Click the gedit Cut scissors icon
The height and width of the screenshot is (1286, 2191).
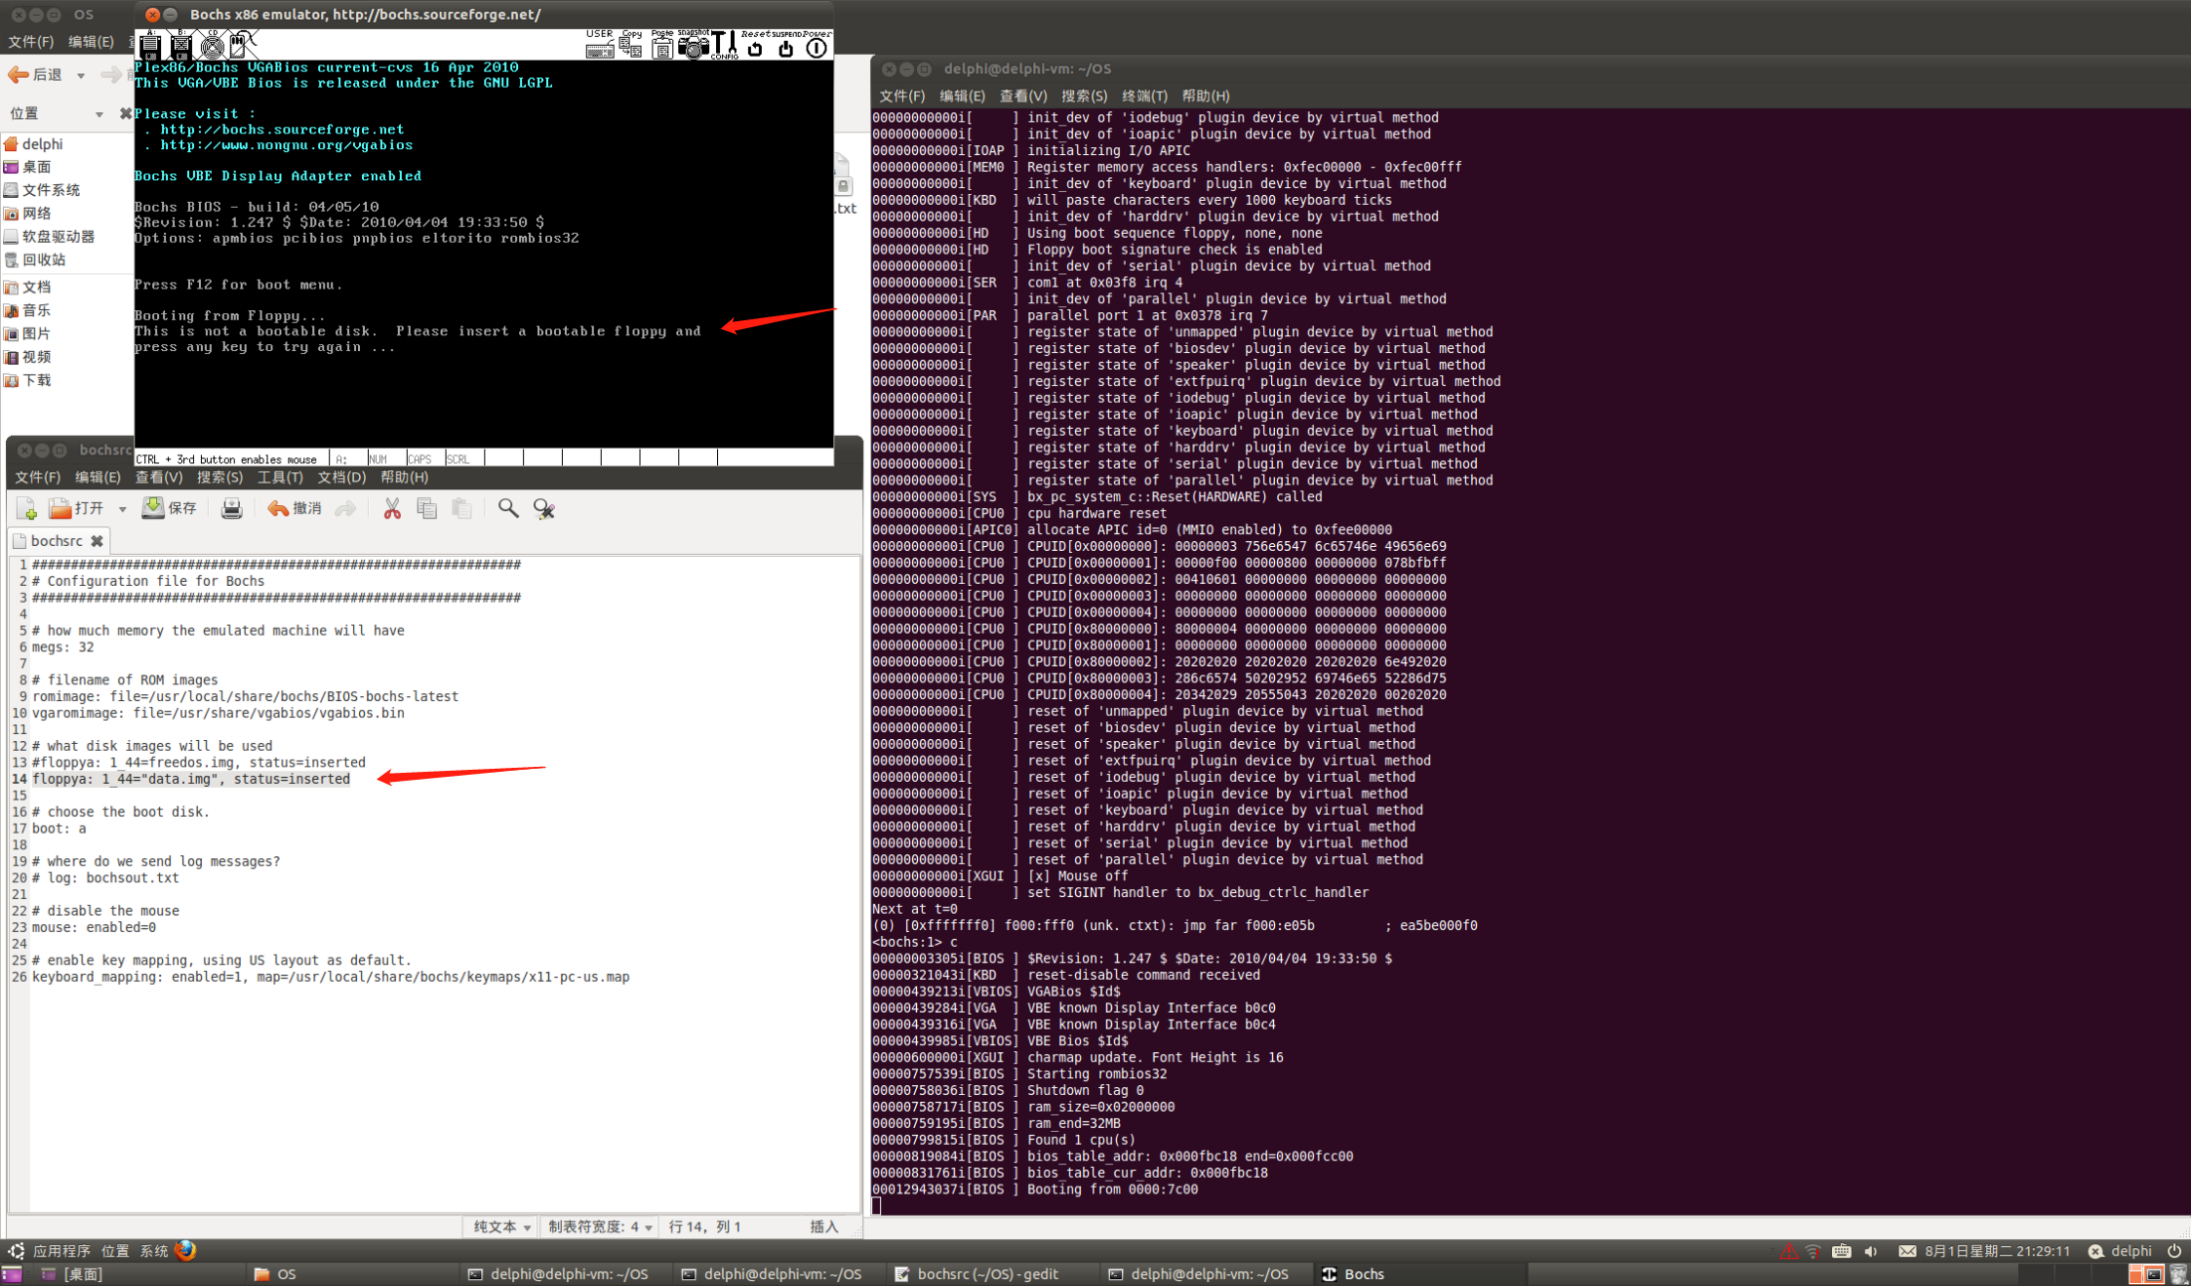392,509
